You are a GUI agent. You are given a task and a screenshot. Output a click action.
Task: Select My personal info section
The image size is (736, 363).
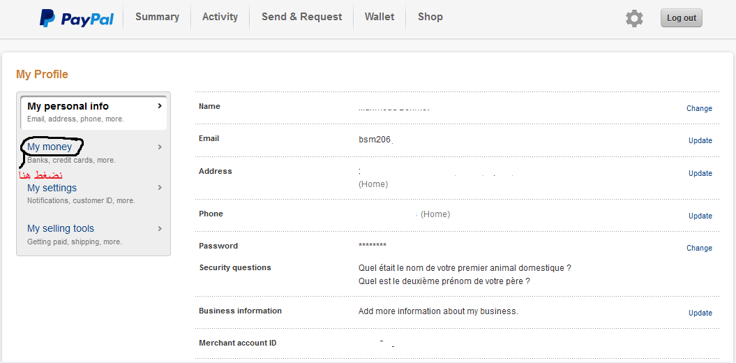coord(93,112)
